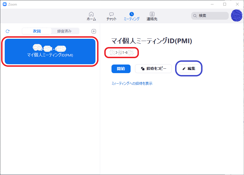
Task: Click the 編集 (Edit) button
Action: coord(189,69)
